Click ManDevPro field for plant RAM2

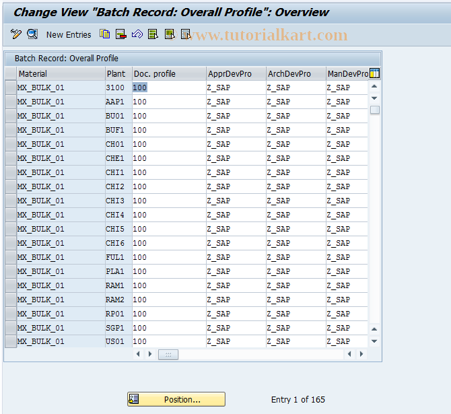point(347,299)
